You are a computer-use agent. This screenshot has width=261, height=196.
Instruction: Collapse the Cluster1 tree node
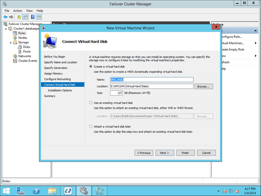coord(6,28)
